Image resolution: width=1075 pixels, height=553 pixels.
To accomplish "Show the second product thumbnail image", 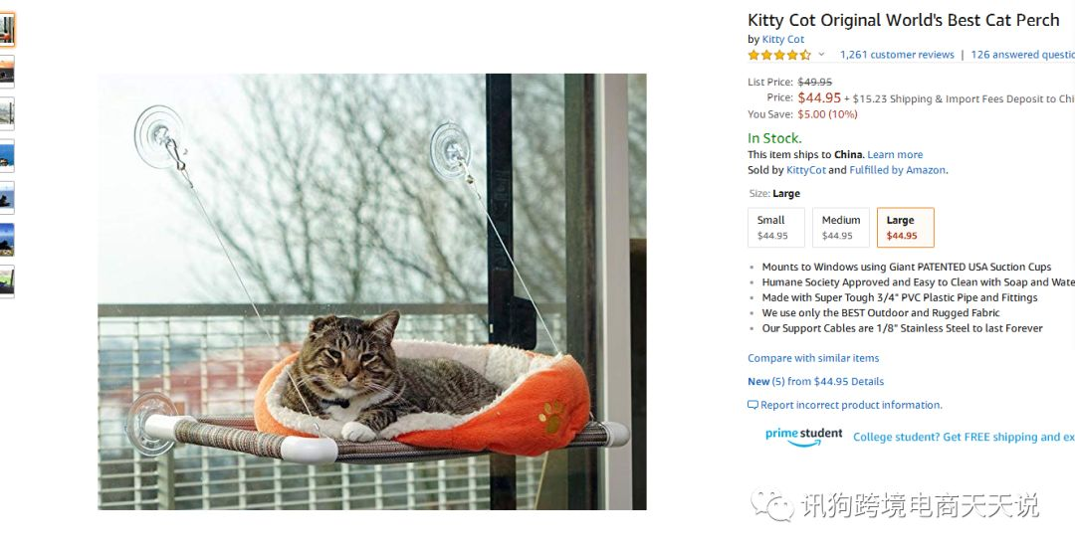I will pos(7,72).
